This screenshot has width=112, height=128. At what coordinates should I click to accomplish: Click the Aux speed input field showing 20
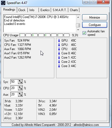coord(14,94)
